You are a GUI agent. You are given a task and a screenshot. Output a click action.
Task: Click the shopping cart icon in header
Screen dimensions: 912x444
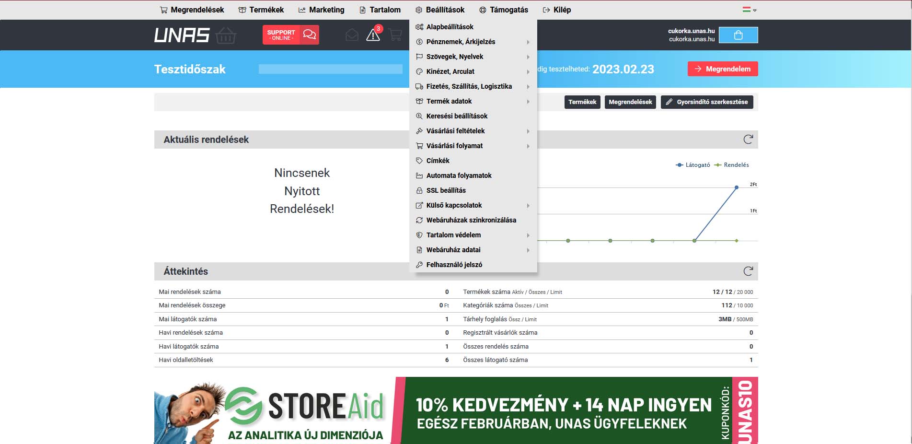pyautogui.click(x=395, y=35)
